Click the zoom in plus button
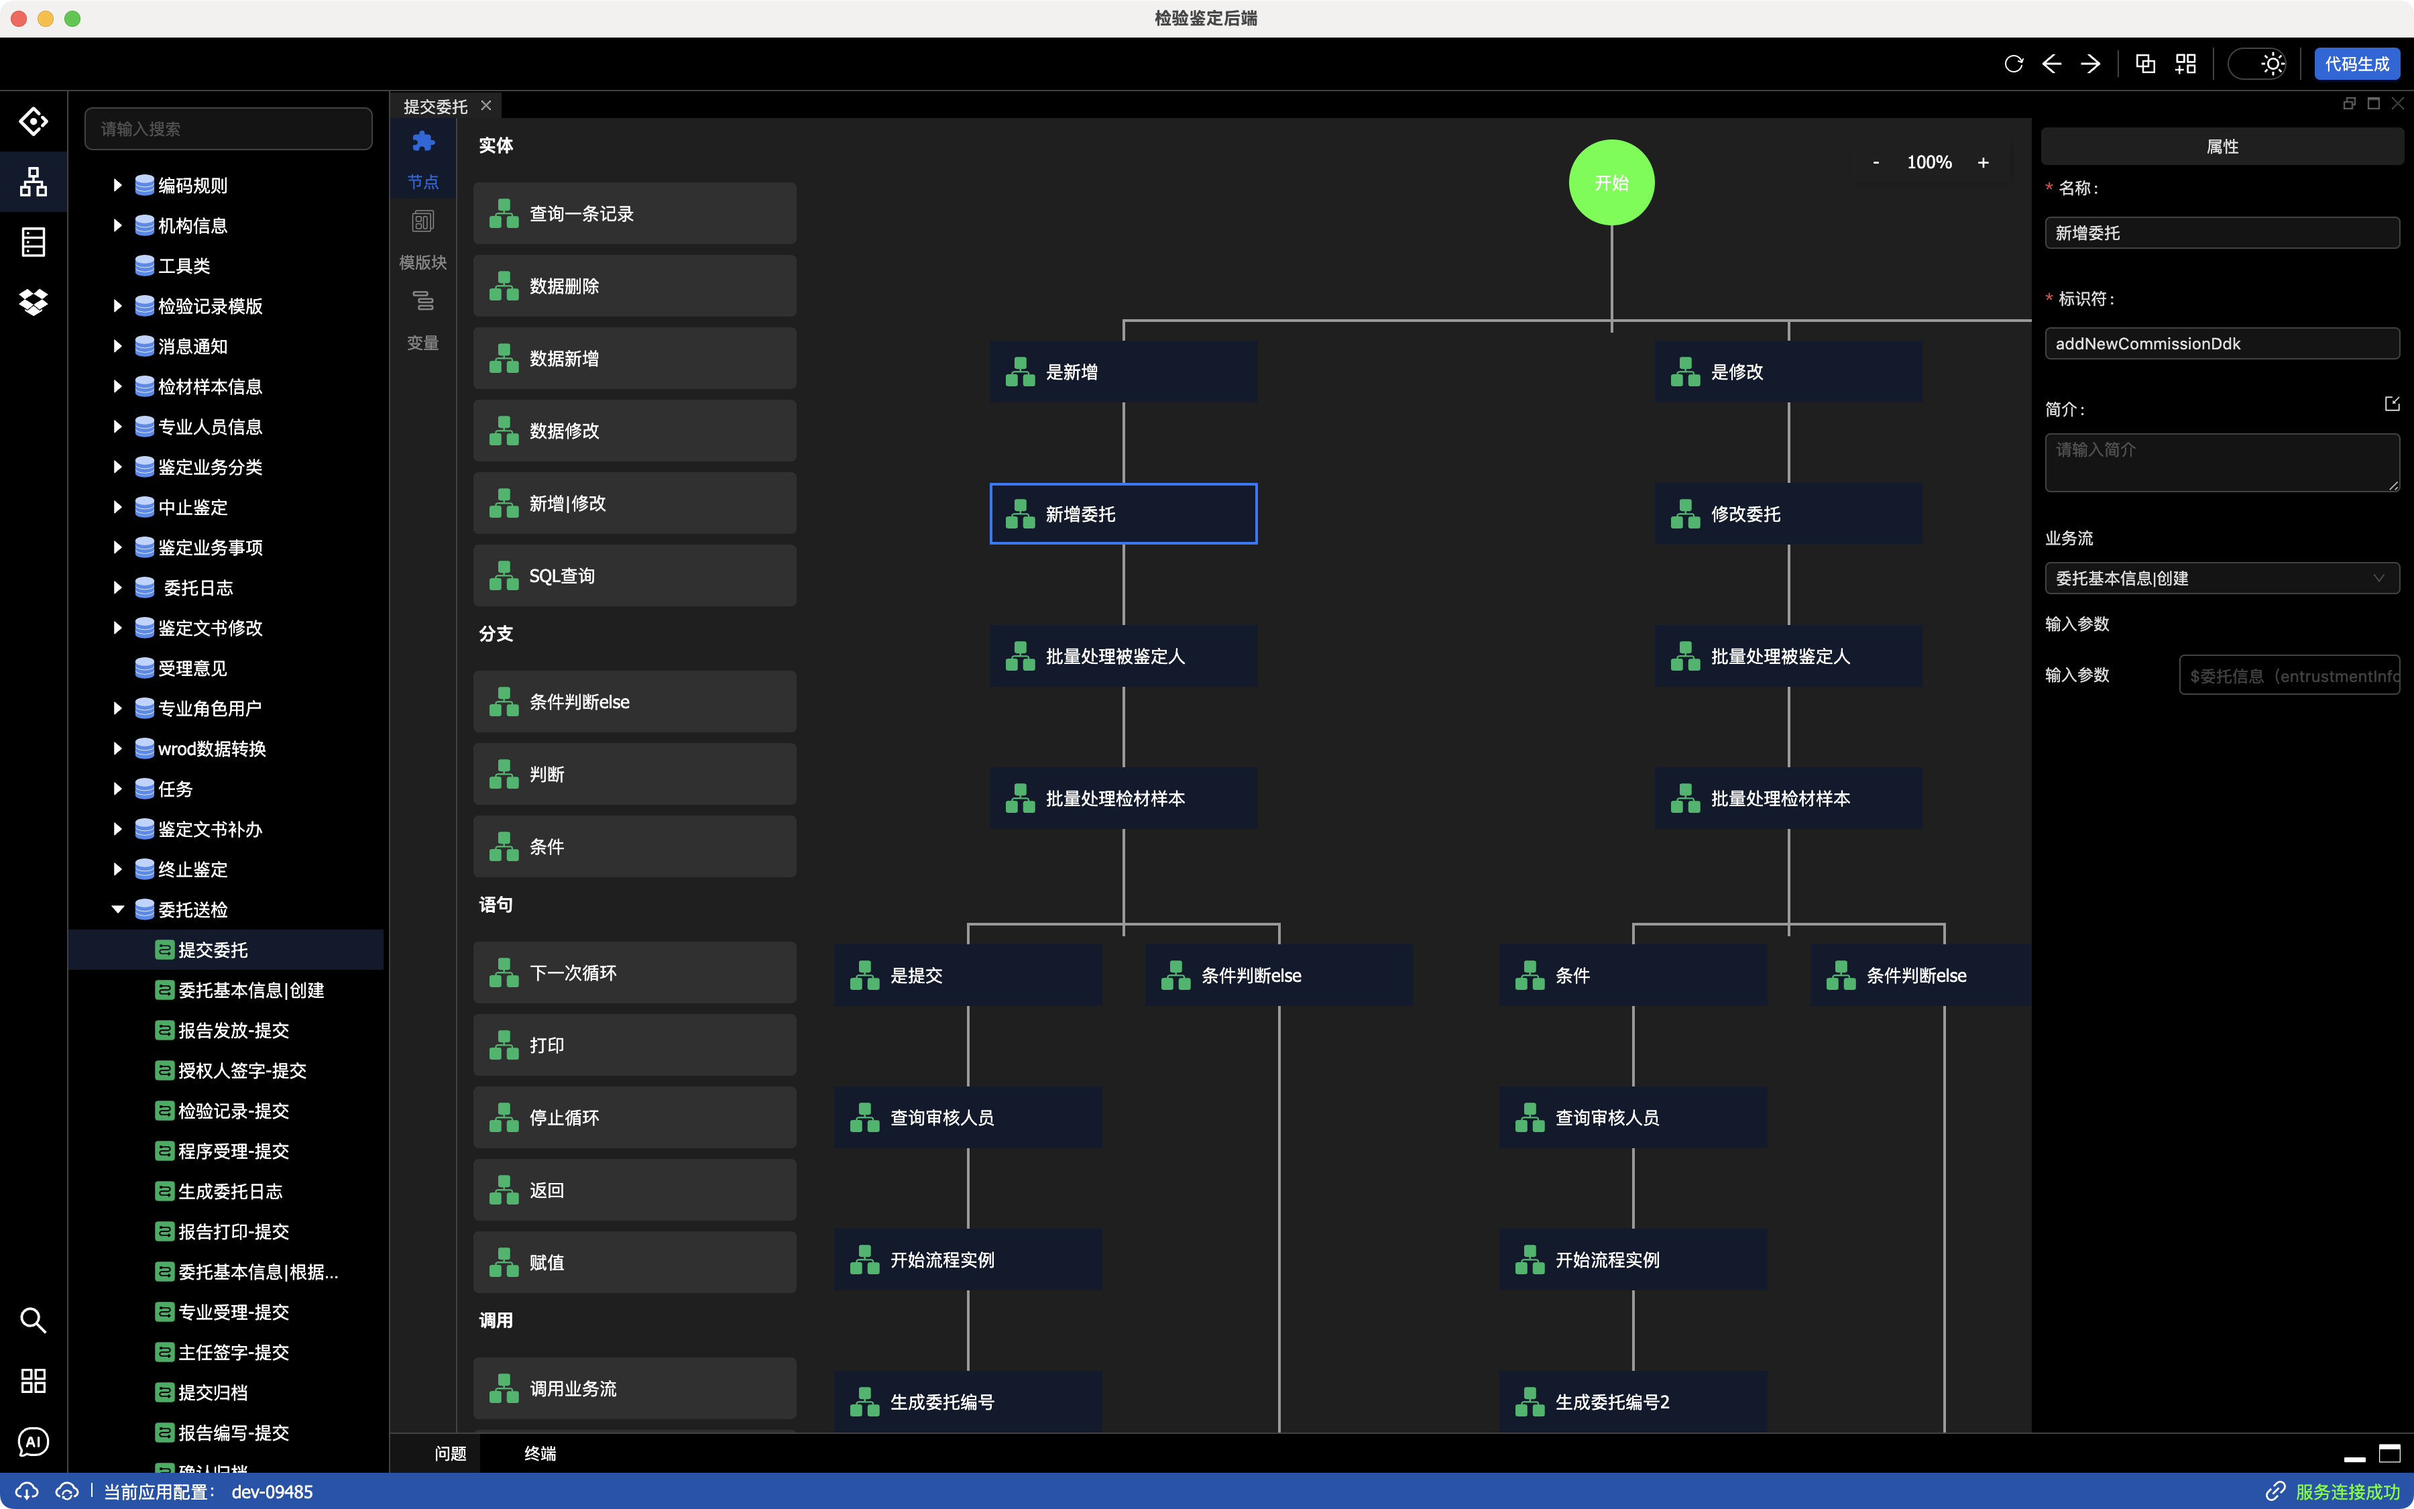This screenshot has height=1509, width=2414. click(x=1983, y=163)
